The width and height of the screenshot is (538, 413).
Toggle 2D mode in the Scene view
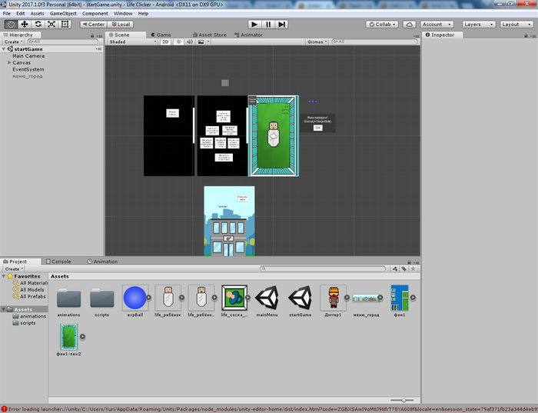(165, 42)
